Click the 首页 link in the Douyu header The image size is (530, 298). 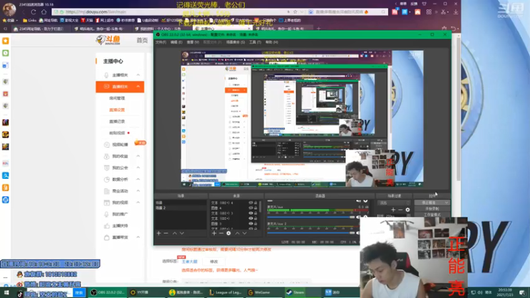(x=142, y=40)
